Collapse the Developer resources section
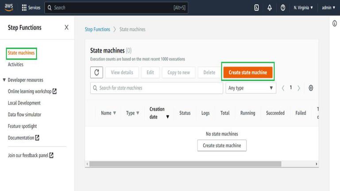 pos(4,80)
